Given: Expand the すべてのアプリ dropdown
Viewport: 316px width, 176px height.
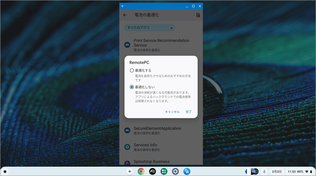Looking at the screenshot, I should pos(150,28).
